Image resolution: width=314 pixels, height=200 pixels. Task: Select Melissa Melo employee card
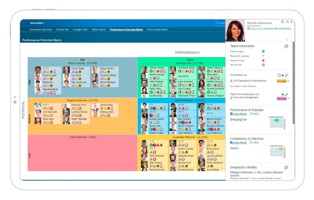click(105, 113)
